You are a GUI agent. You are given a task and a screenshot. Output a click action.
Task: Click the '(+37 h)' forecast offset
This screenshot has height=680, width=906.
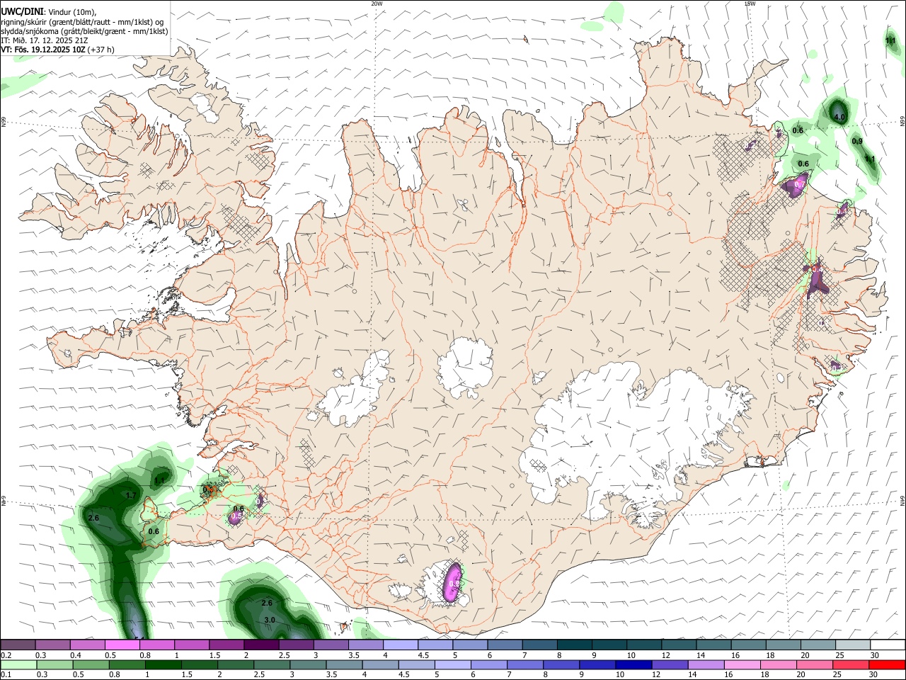pyautogui.click(x=101, y=50)
